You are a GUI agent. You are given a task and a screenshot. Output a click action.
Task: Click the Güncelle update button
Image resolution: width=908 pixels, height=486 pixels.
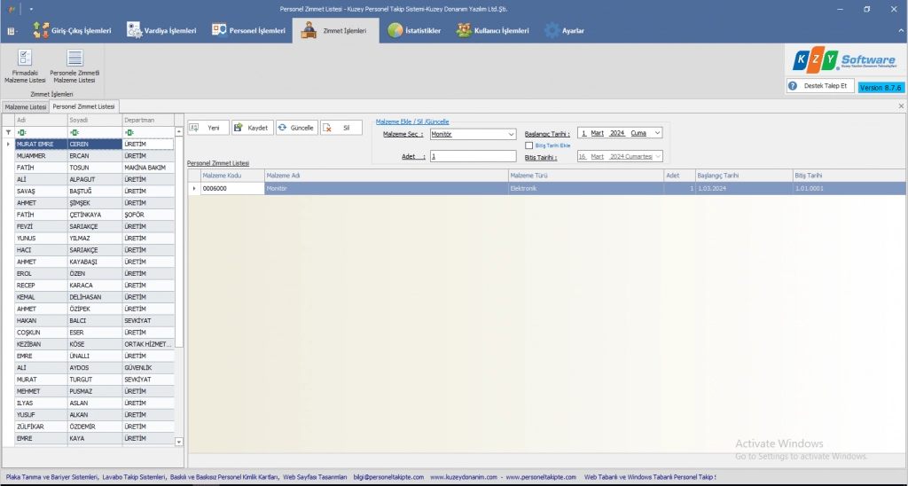(x=296, y=128)
